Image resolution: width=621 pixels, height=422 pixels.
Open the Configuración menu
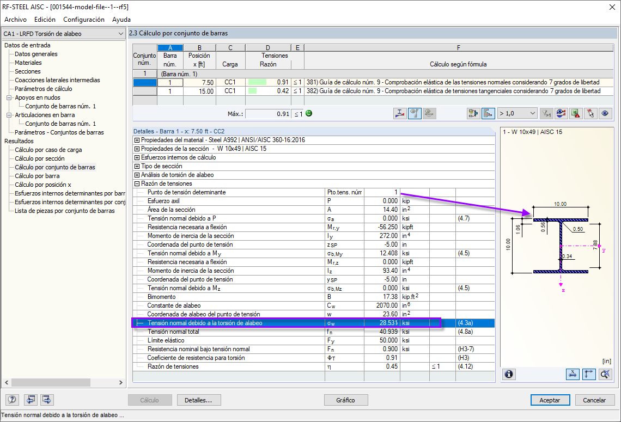[x=84, y=20]
